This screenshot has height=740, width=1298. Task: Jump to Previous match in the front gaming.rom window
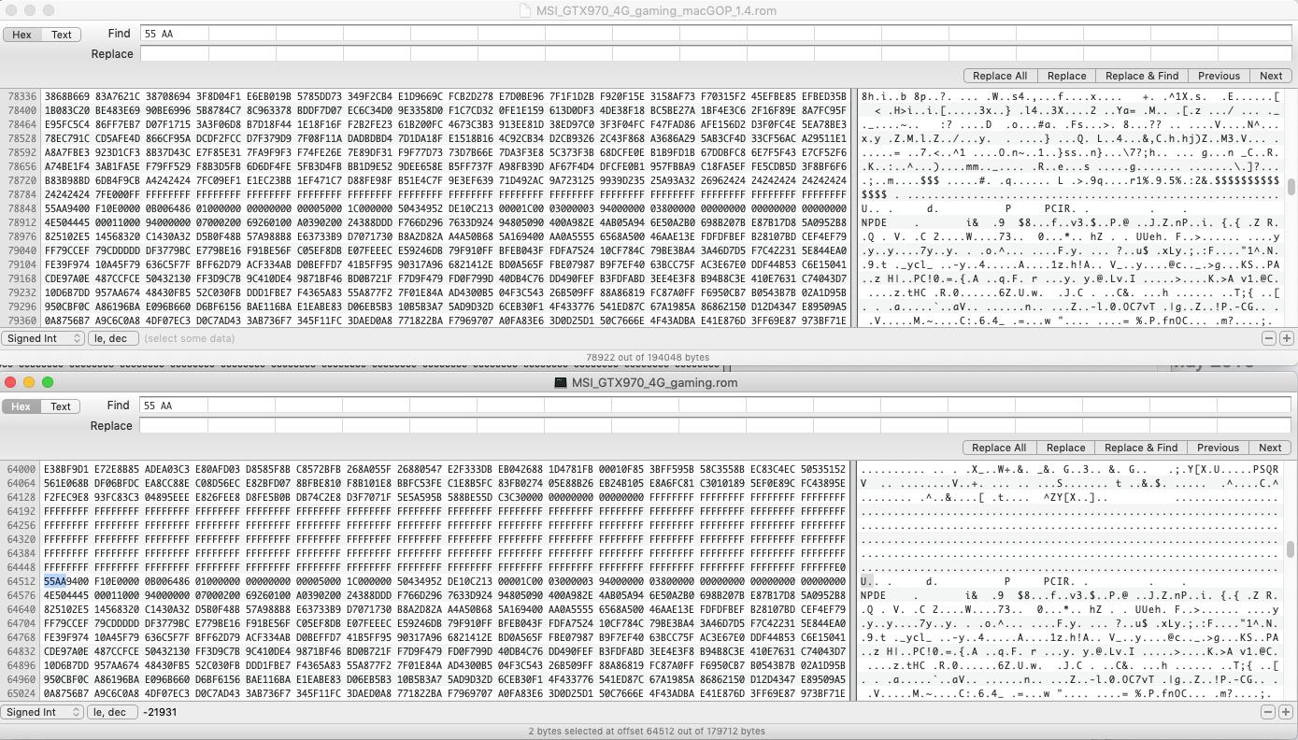click(x=1218, y=448)
